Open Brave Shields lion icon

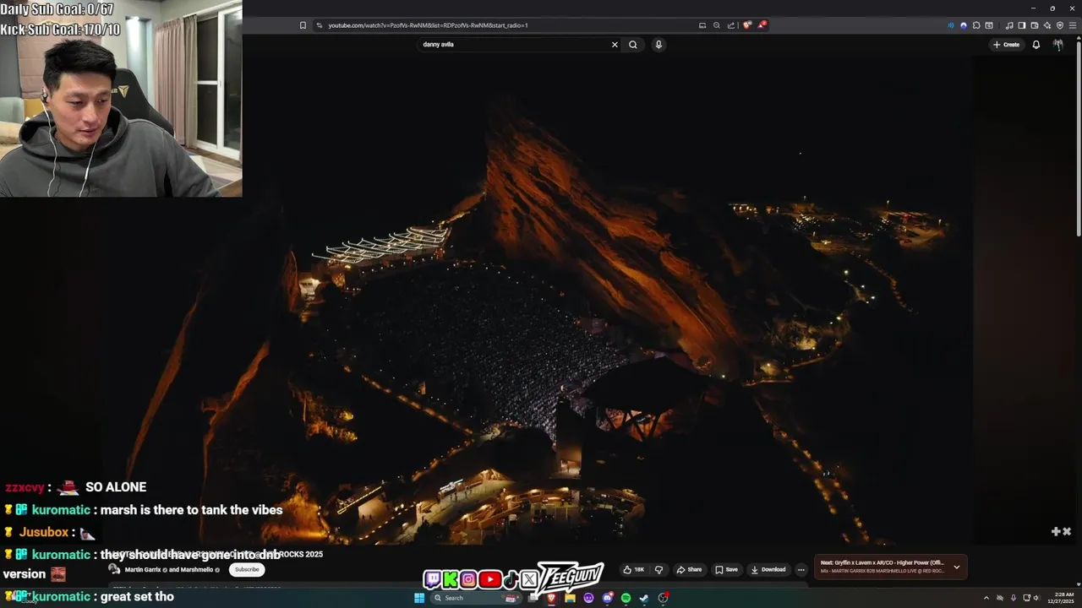click(747, 25)
